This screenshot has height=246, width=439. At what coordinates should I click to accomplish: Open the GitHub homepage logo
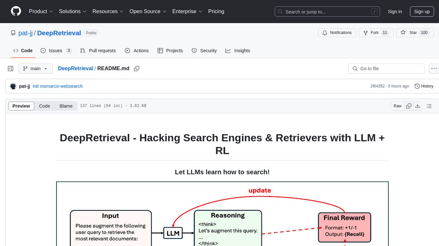pyautogui.click(x=16, y=11)
